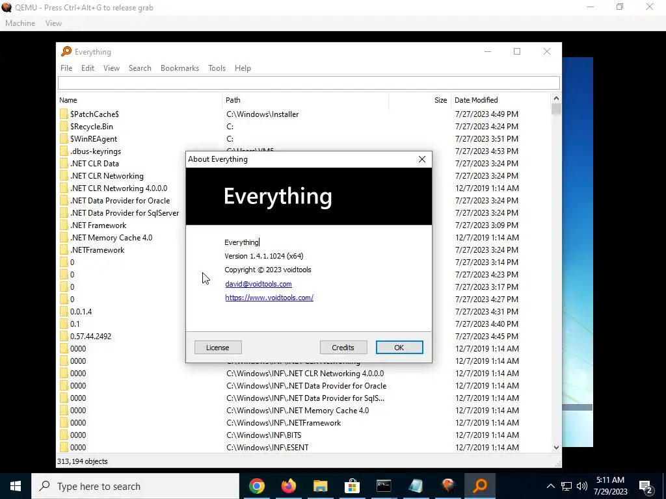Open Microsoft Store from taskbar
The width and height of the screenshot is (666, 499).
[352, 486]
